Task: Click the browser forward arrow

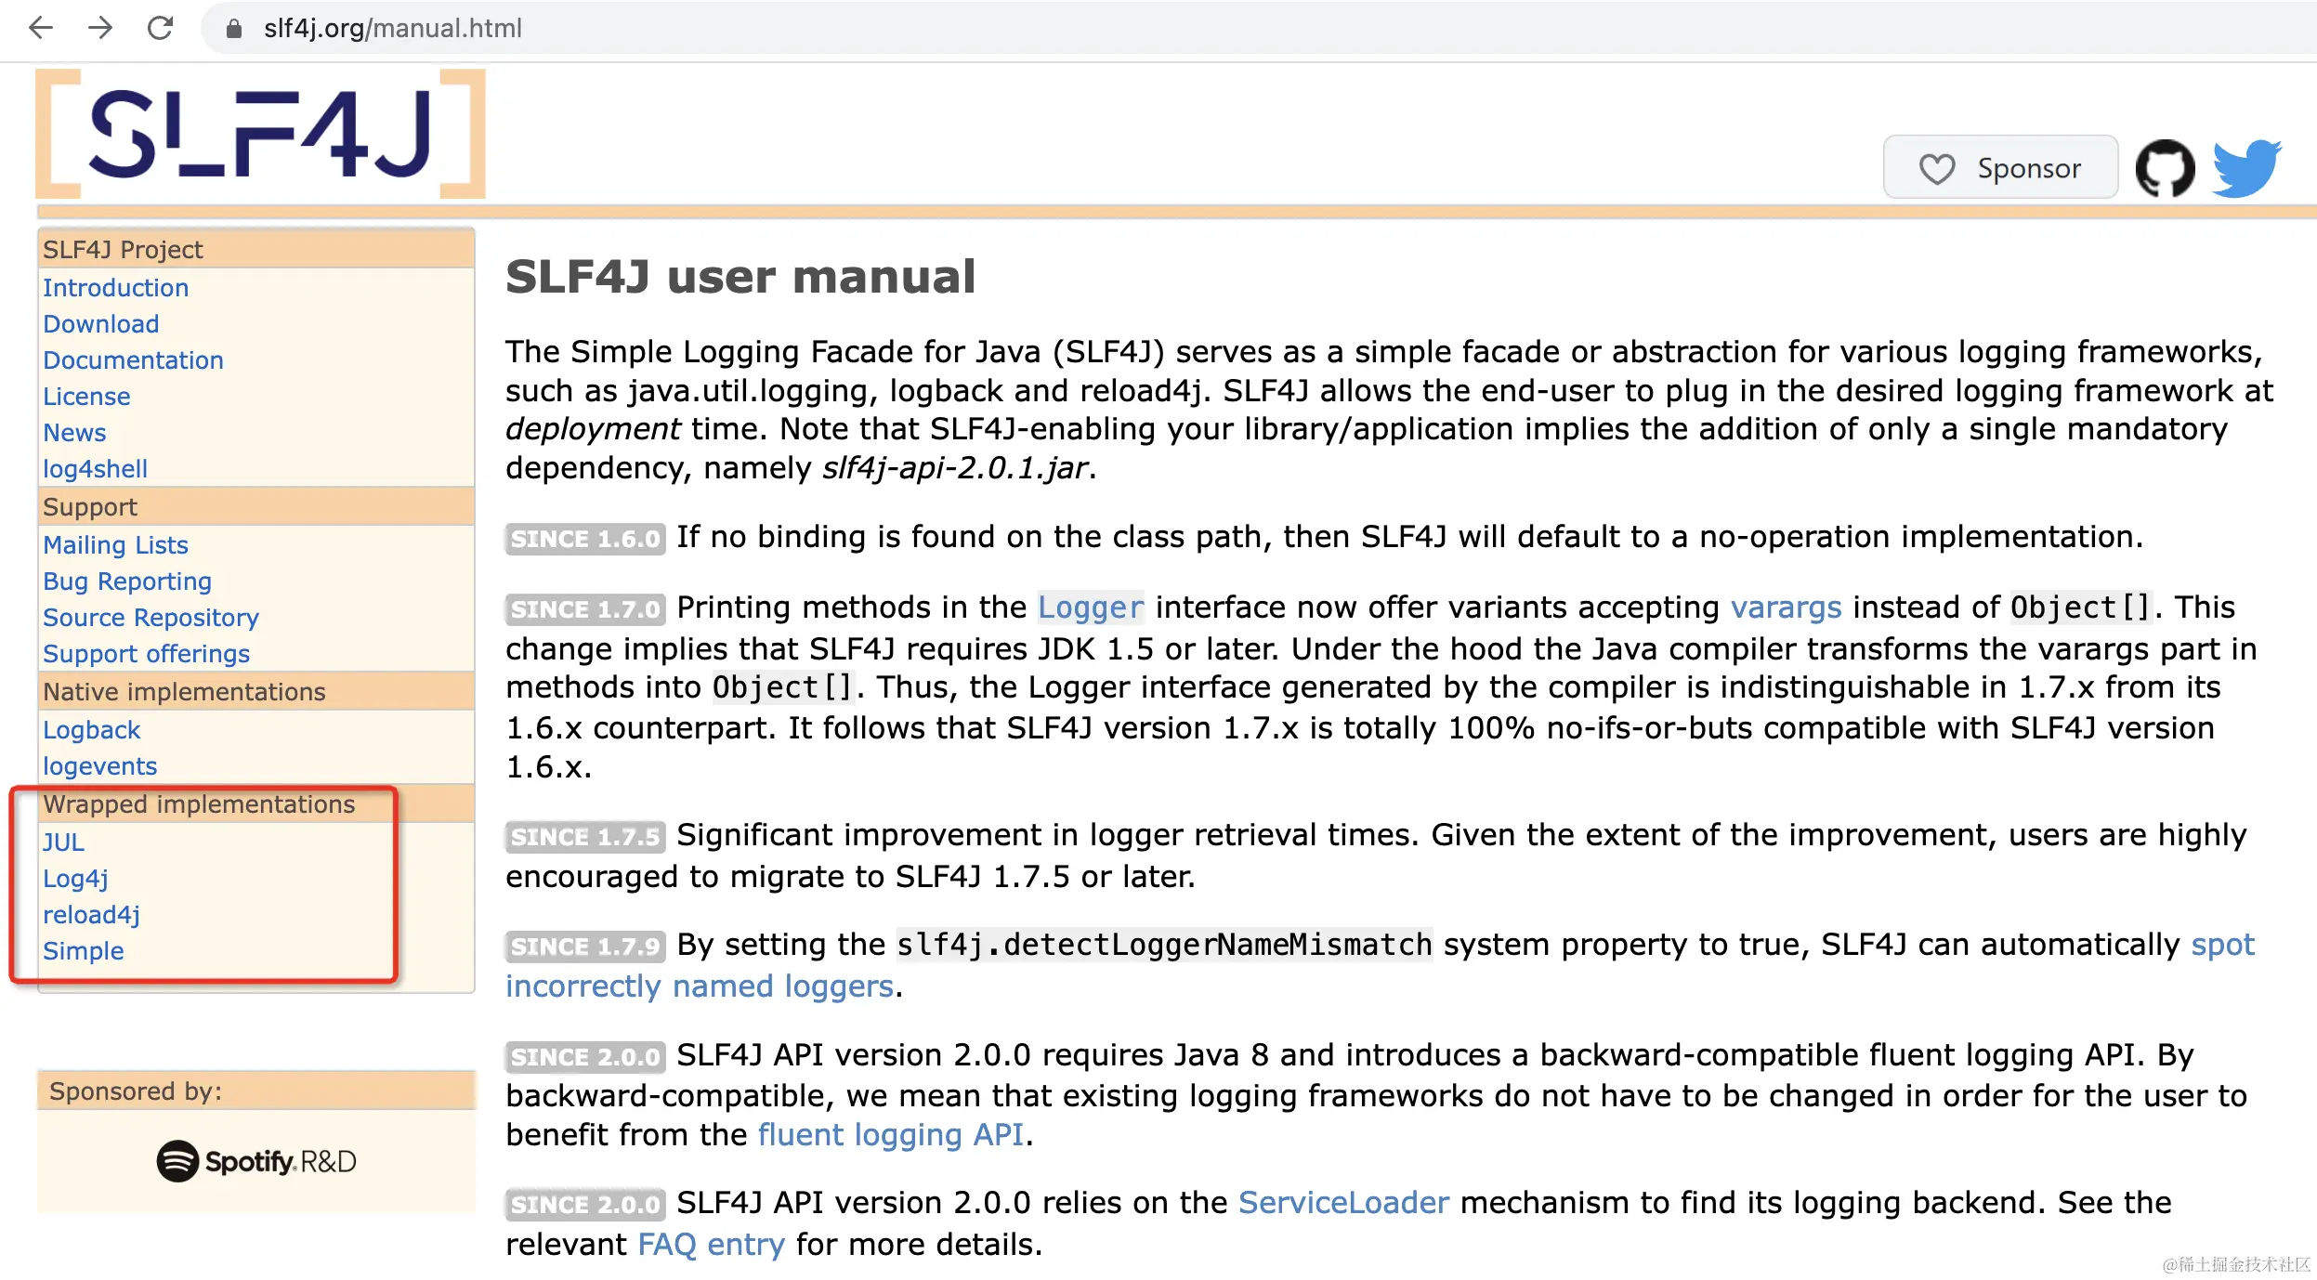Action: pyautogui.click(x=100, y=28)
